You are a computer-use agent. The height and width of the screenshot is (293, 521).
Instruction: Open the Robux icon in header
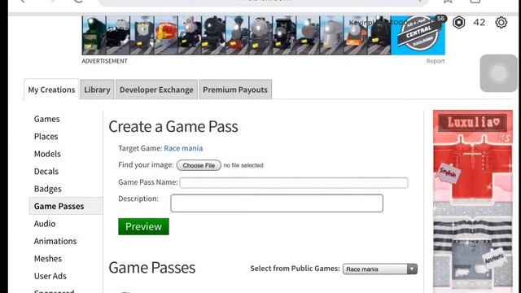459,23
